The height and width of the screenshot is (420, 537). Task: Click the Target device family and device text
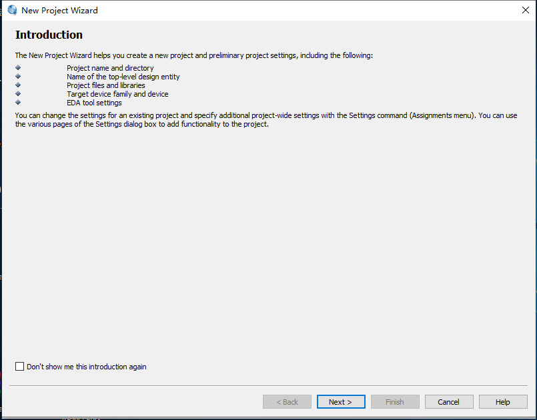(x=117, y=94)
